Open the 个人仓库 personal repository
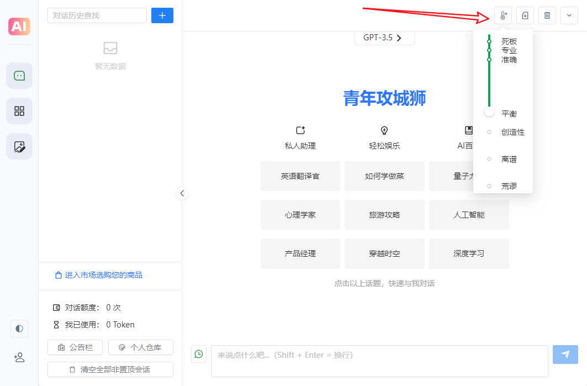 coord(140,347)
